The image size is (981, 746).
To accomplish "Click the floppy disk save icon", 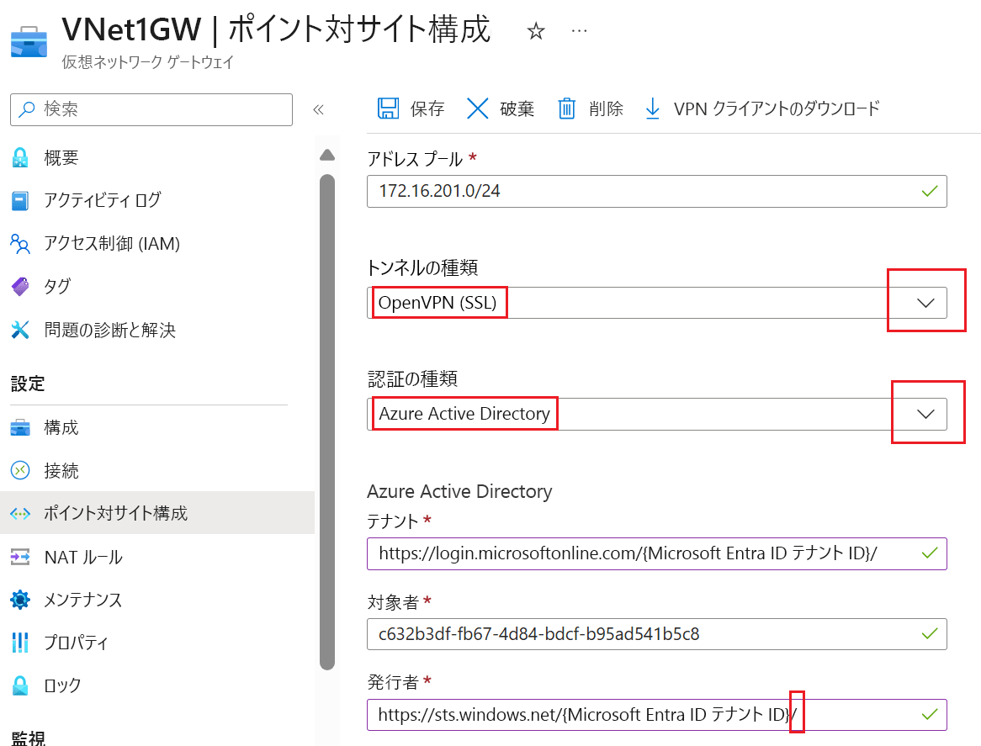I will click(388, 108).
